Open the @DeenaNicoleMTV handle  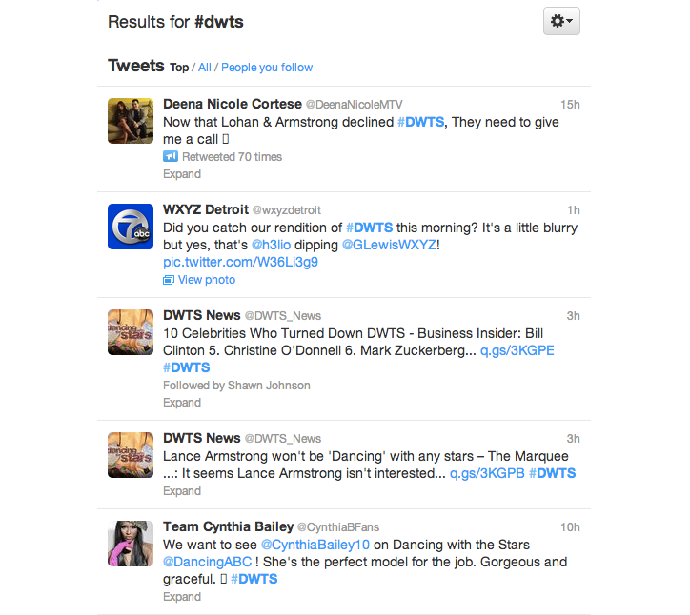point(354,104)
